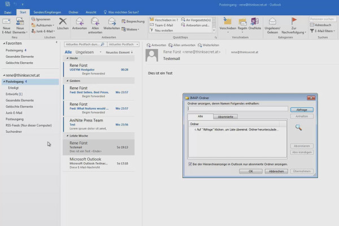
Task: Choose QuickStep Verschieben in: ?
Action: point(164,20)
